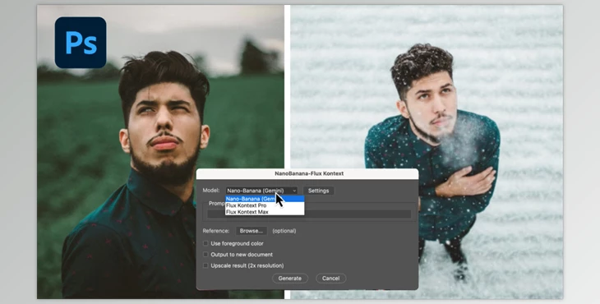Screen dimensions: 600x304
Task: Click the Model: label
Action: coord(211,191)
